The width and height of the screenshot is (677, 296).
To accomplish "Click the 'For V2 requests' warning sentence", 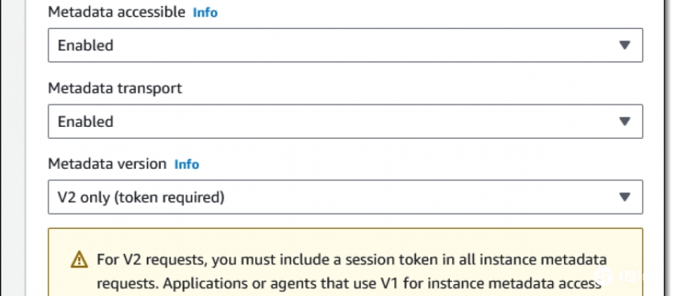I will [351, 260].
